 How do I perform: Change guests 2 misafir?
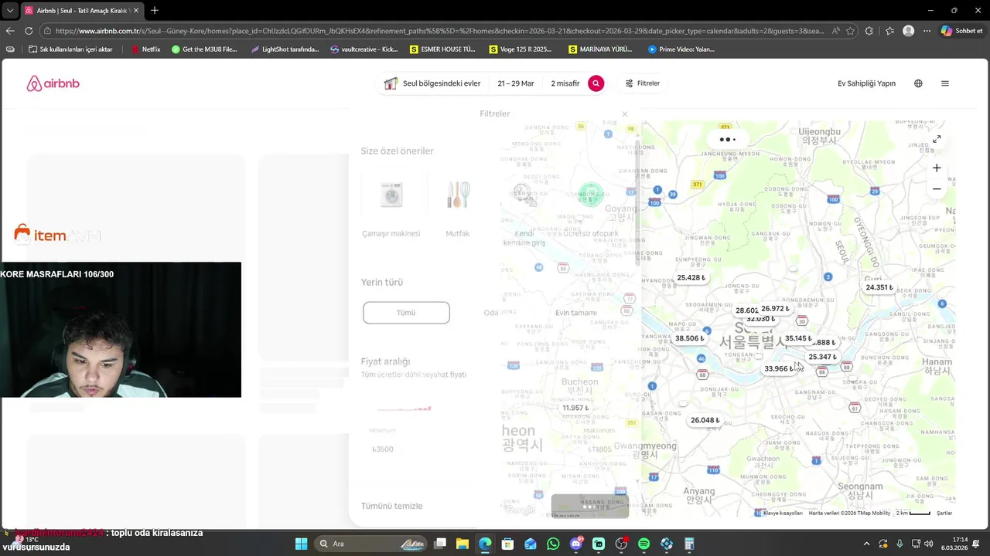click(x=565, y=83)
